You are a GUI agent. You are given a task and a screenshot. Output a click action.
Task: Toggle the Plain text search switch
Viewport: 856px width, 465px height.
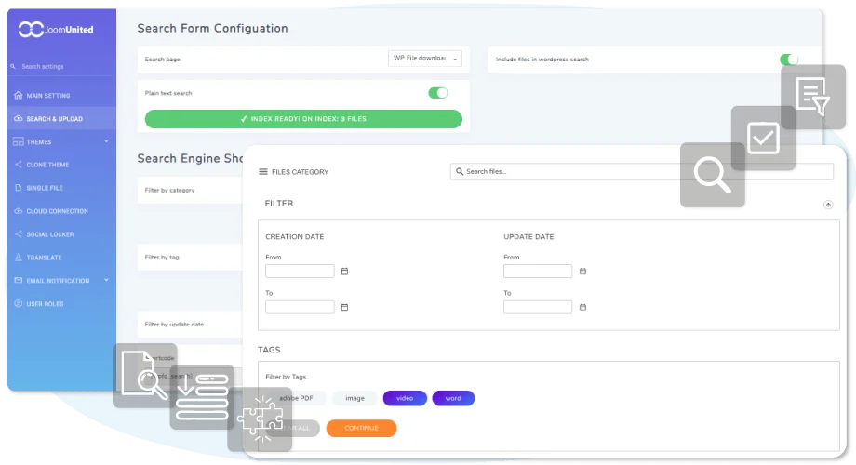coord(437,93)
